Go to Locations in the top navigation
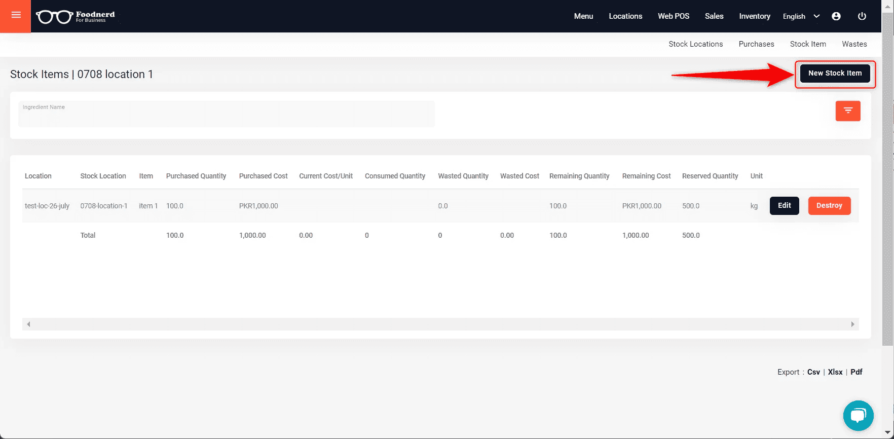894x439 pixels. 625,16
